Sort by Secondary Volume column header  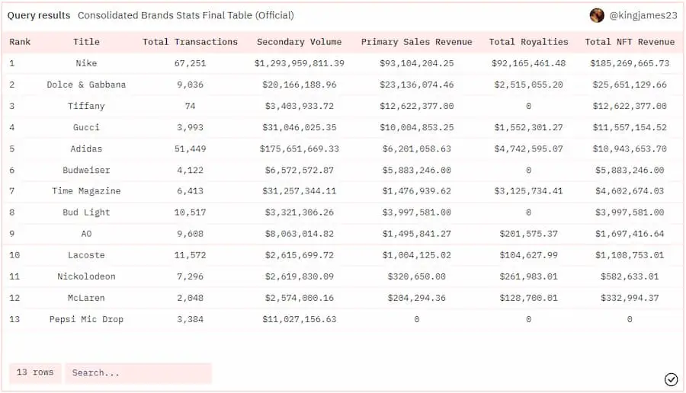click(x=299, y=42)
